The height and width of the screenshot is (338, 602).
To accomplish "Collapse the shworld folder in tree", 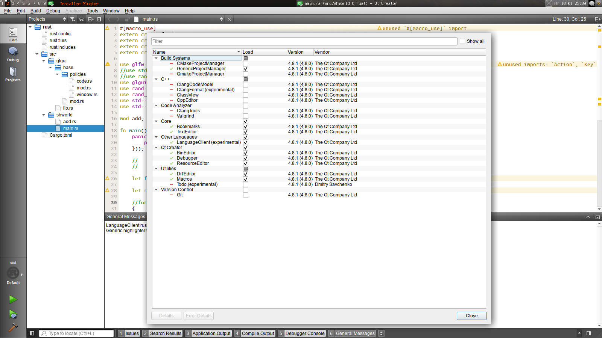I will click(x=44, y=115).
